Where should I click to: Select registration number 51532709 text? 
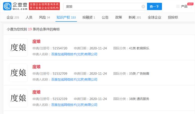coord(60,74)
